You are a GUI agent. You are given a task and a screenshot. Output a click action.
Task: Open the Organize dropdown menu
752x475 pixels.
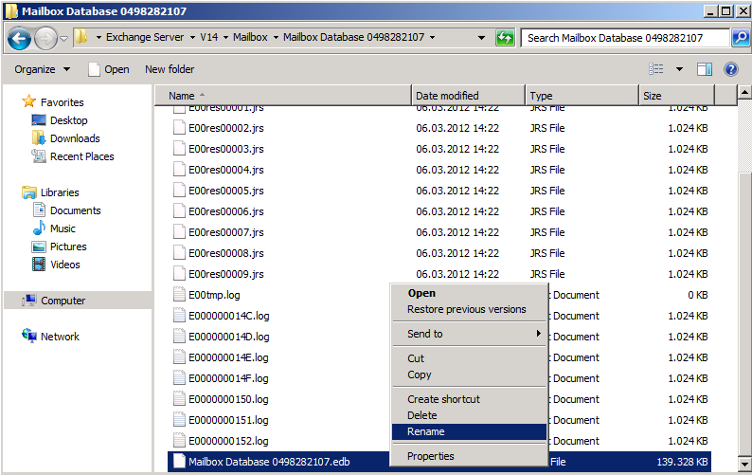coord(43,69)
